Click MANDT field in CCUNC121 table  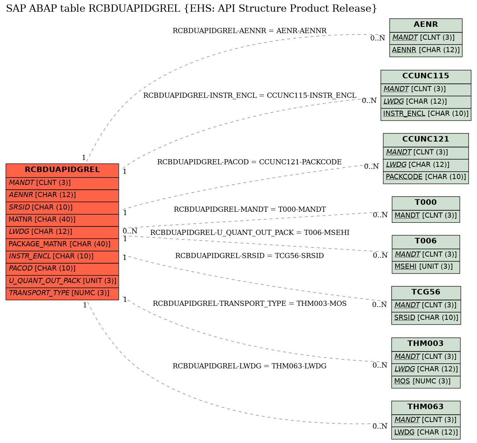click(x=426, y=153)
